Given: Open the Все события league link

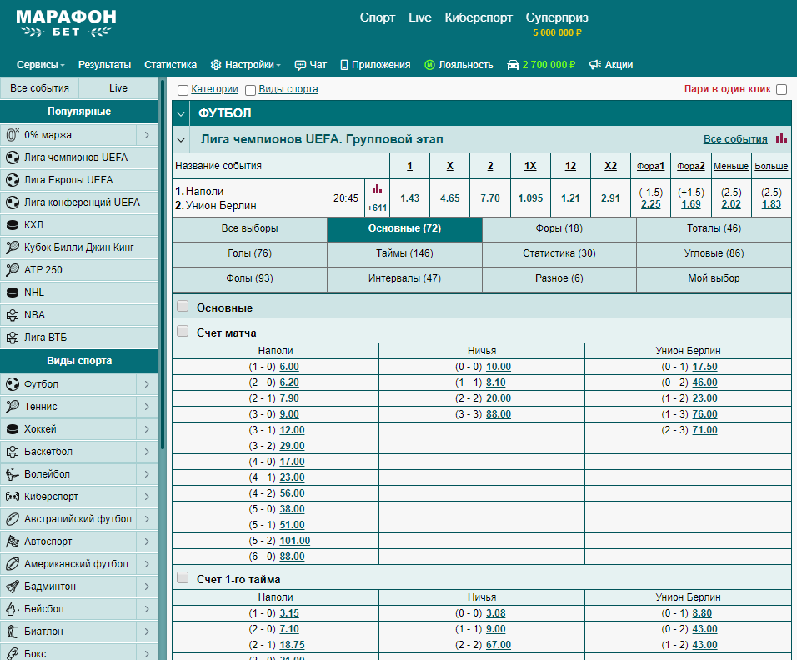Looking at the screenshot, I should pyautogui.click(x=735, y=138).
